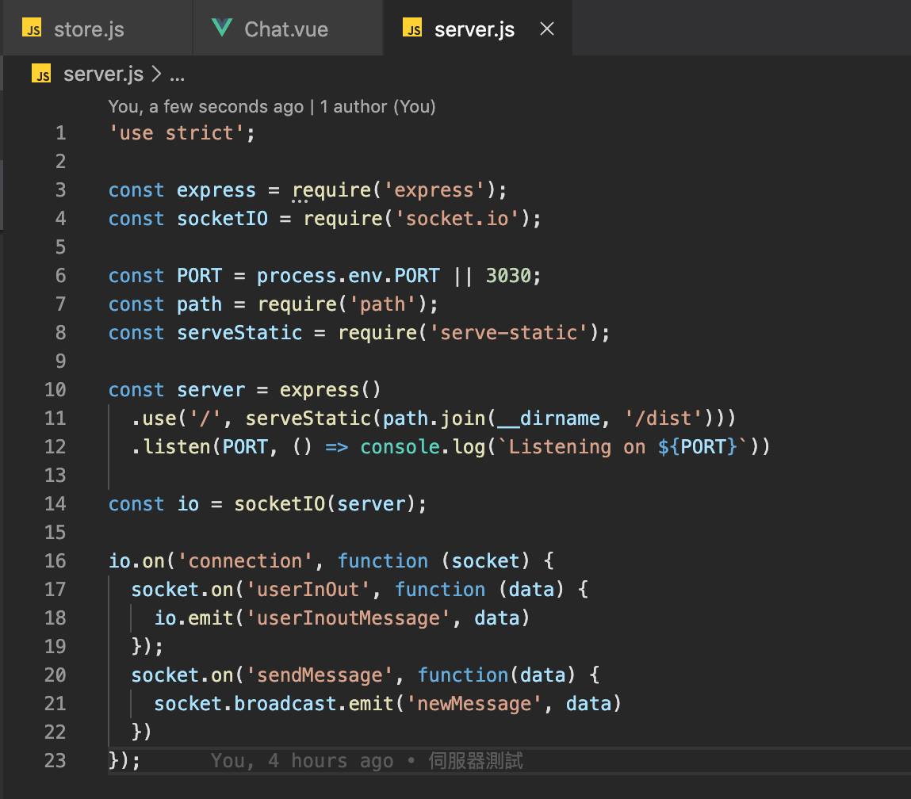Click socketIO(server) call on line 14
The width and height of the screenshot is (911, 799).
coord(324,504)
